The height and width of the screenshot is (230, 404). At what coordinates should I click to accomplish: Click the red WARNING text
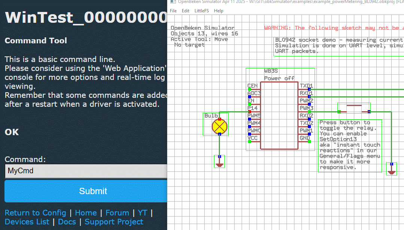(334, 28)
